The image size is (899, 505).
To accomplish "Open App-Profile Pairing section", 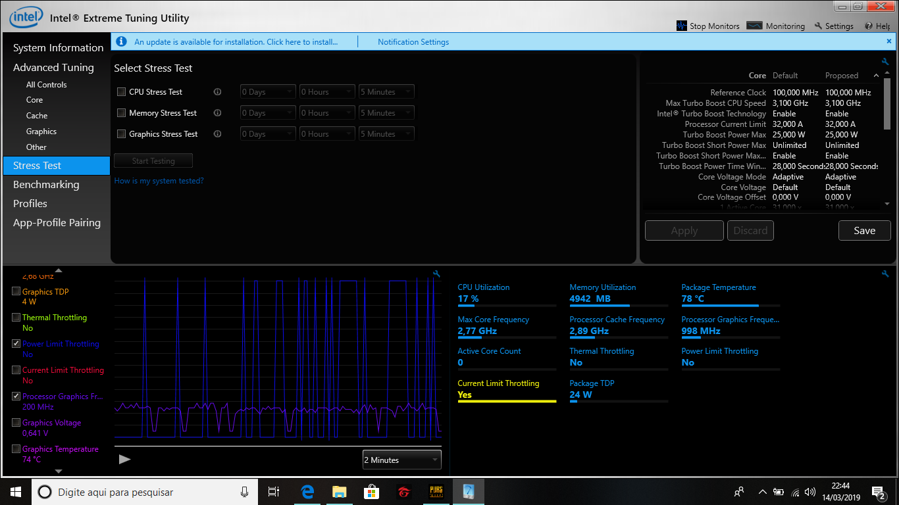I will [57, 223].
